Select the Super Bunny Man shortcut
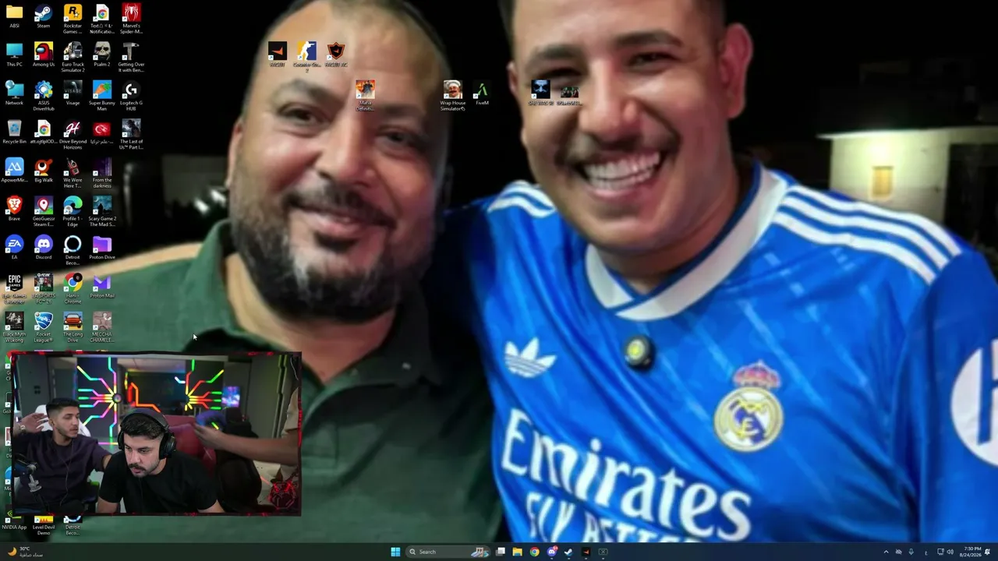The image size is (998, 561). (102, 95)
